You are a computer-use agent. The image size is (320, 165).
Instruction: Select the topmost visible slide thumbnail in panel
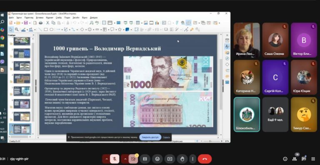[x=22, y=41]
